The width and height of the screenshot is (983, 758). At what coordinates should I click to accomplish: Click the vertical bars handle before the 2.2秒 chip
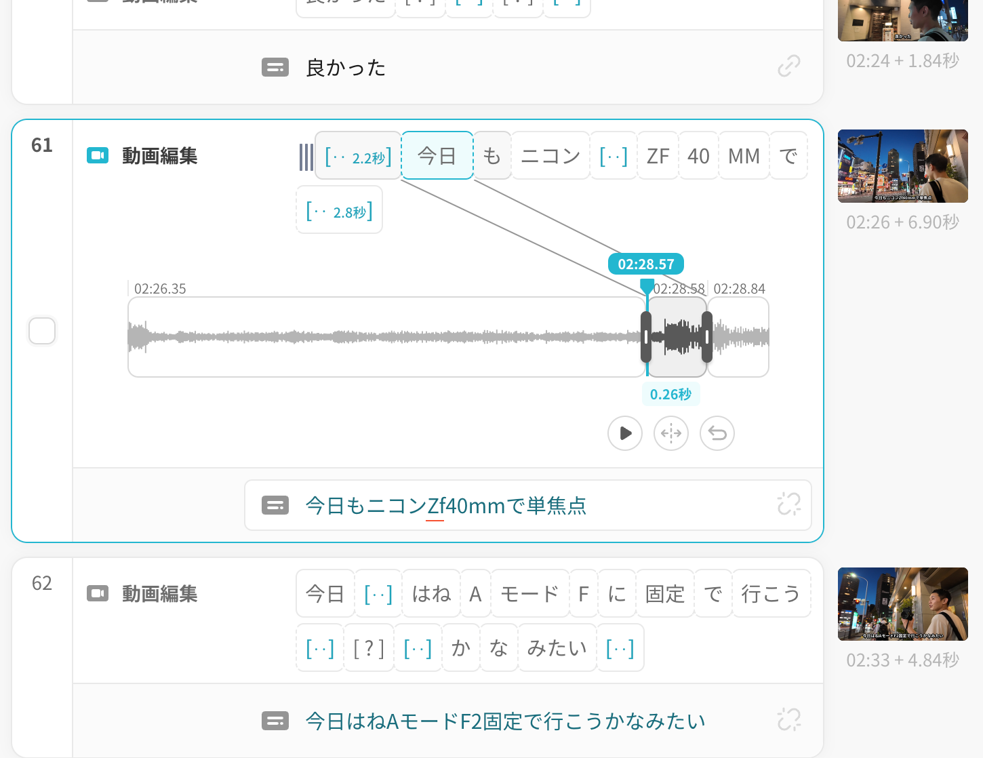pyautogui.click(x=306, y=157)
